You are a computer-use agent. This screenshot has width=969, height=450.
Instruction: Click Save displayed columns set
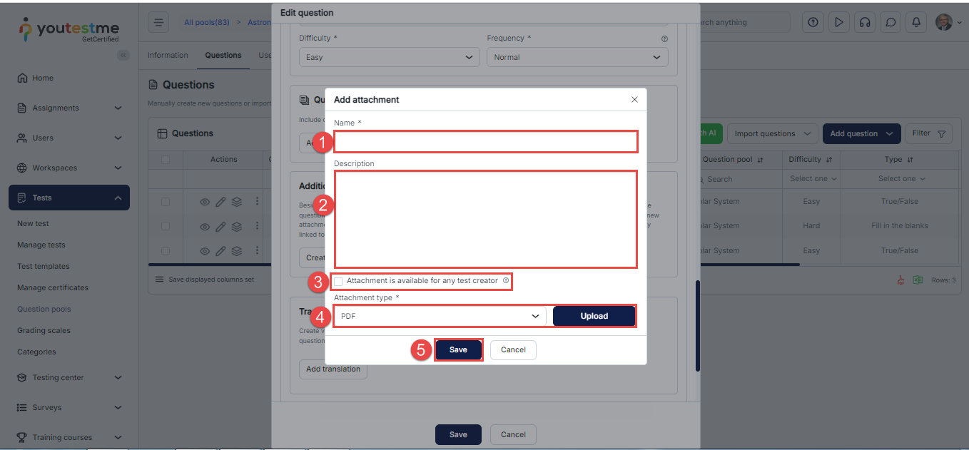click(x=205, y=280)
